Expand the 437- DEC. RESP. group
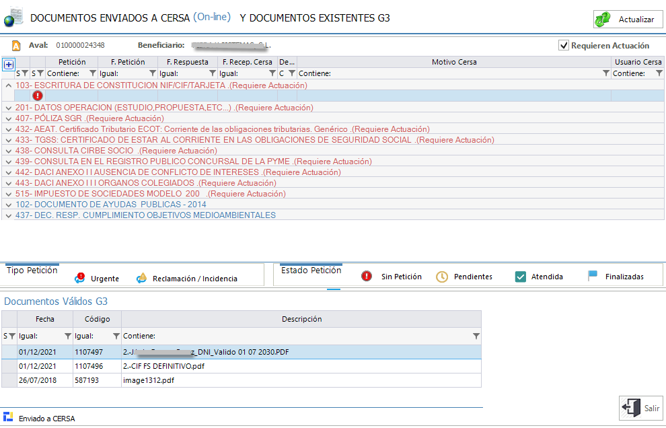This screenshot has height=428, width=666. [8, 215]
